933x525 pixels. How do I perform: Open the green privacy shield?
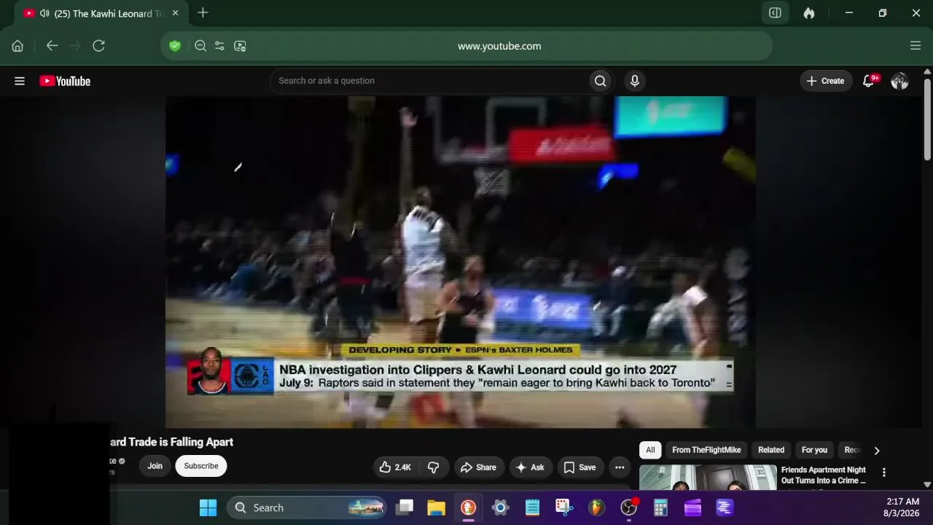pos(175,46)
